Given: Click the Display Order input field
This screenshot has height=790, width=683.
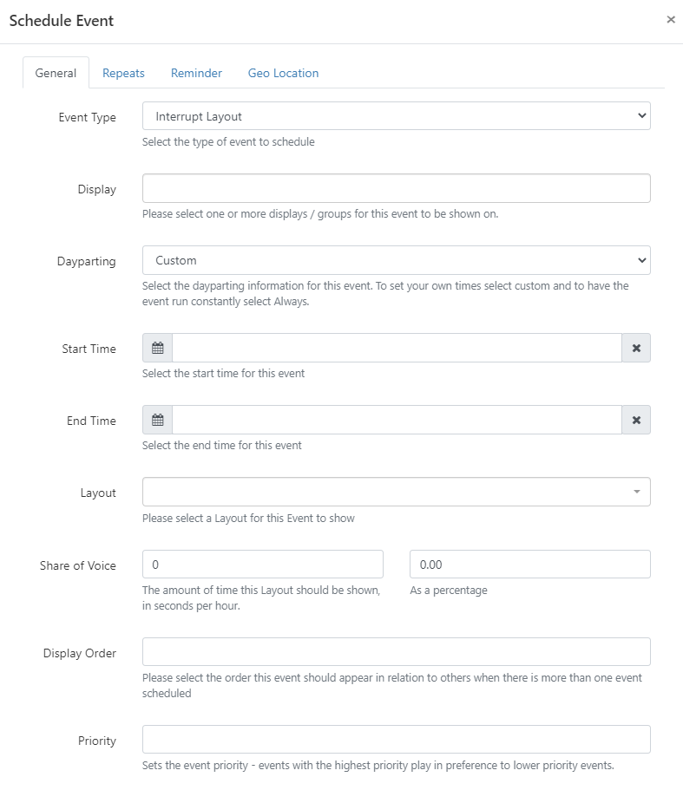Looking at the screenshot, I should tap(396, 651).
